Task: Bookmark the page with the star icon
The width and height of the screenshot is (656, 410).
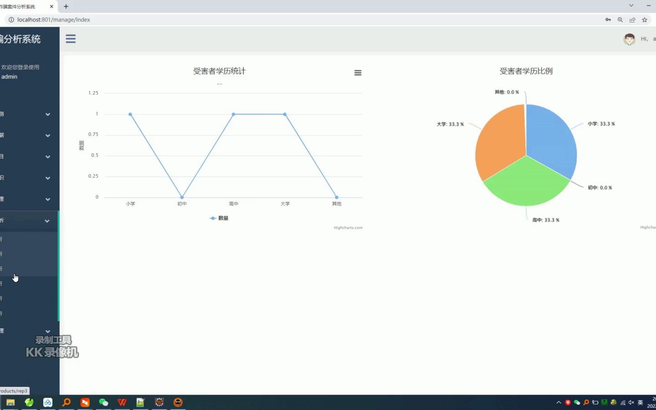Action: (644, 20)
